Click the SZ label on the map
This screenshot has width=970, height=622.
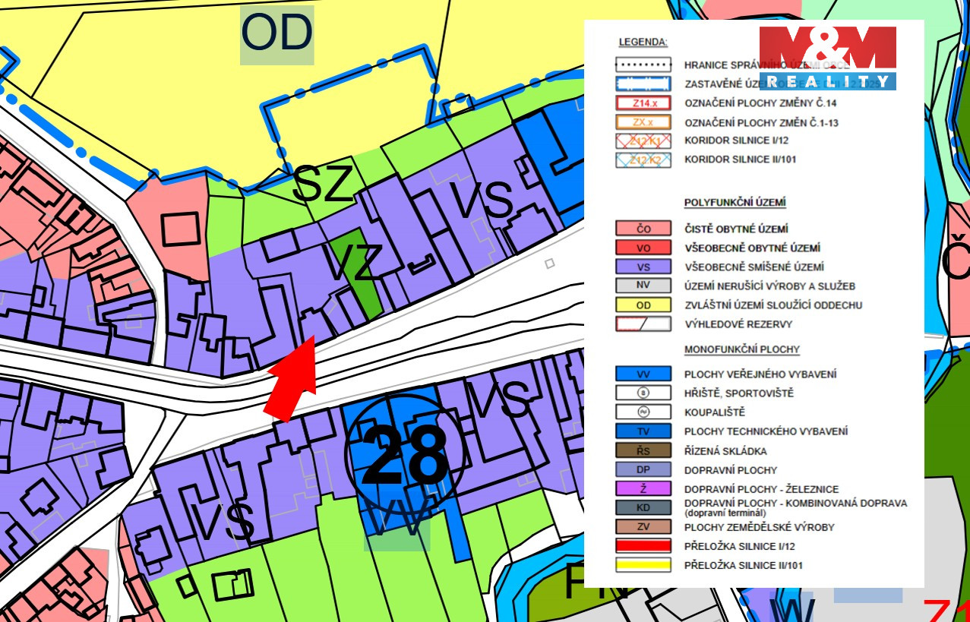[x=323, y=185]
